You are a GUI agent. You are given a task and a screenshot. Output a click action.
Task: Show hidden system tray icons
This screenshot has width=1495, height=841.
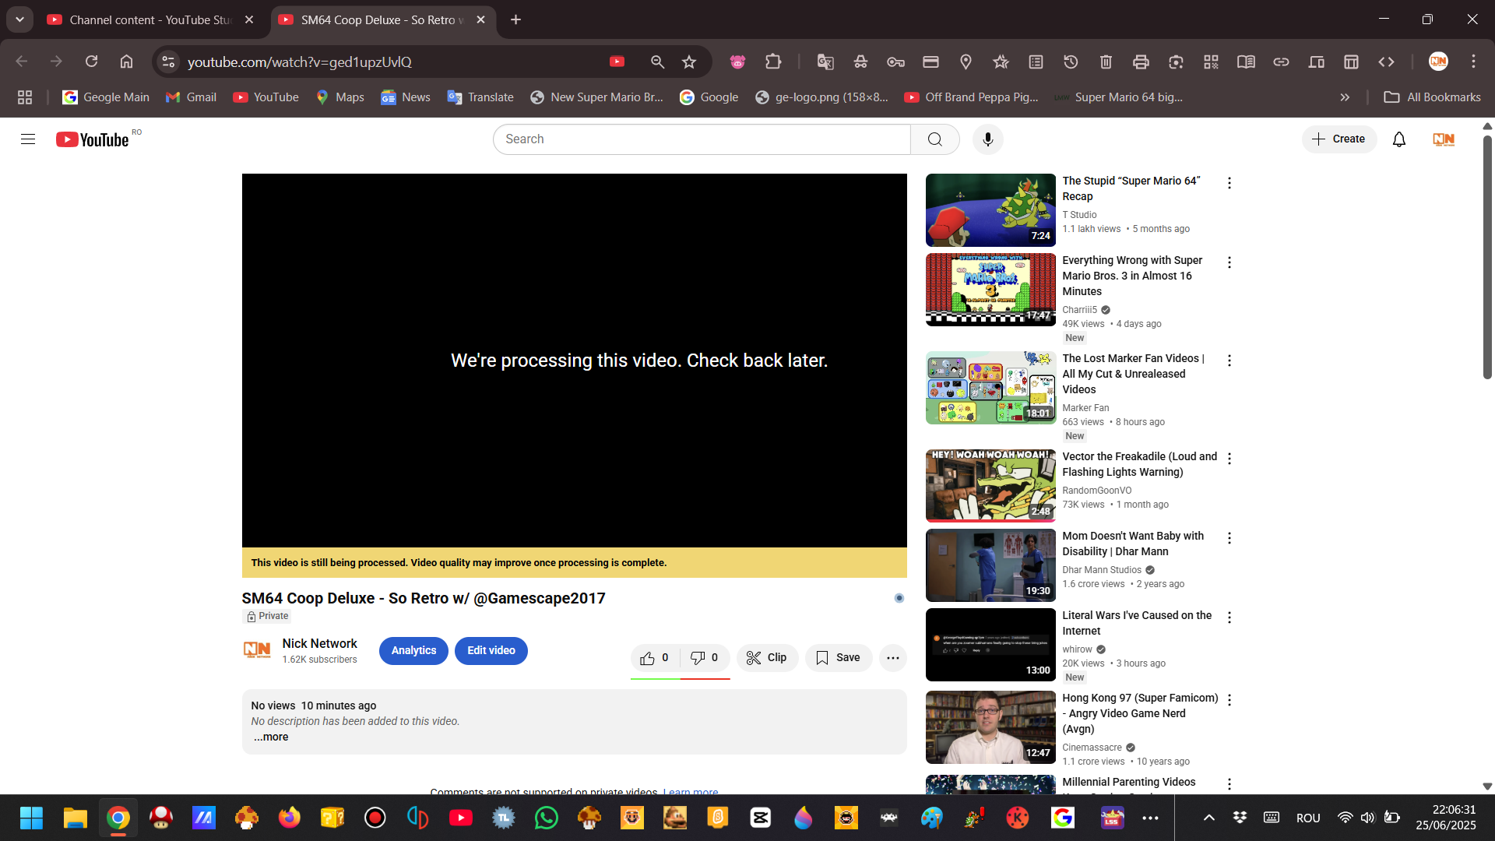1209,818
